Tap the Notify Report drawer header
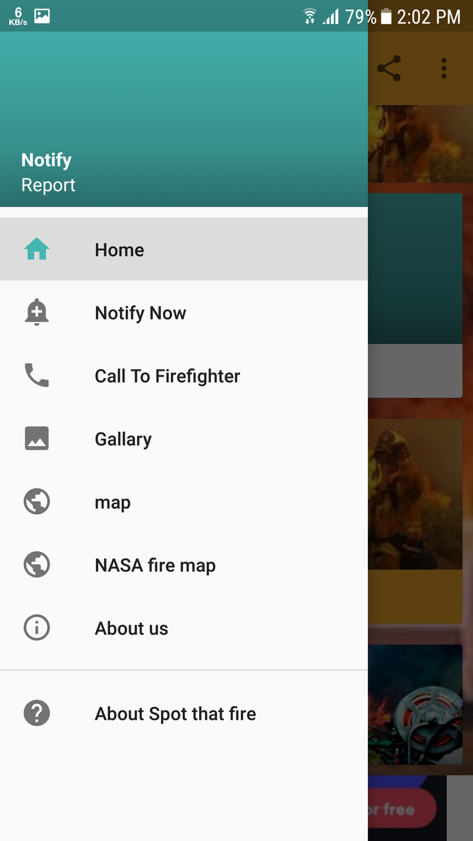The image size is (473, 841). [184, 119]
